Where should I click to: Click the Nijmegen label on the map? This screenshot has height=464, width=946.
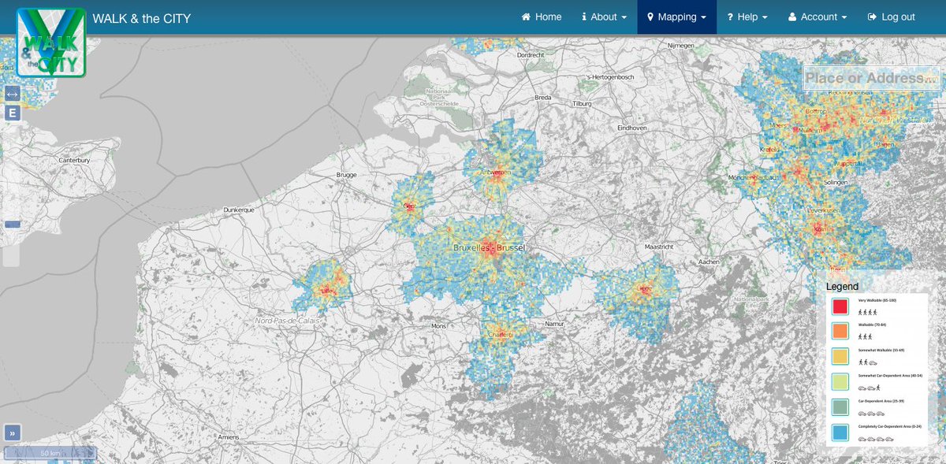click(x=680, y=46)
